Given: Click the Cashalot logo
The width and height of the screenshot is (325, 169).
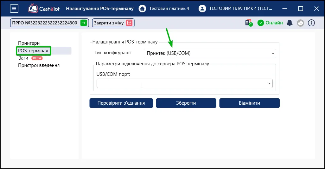Looking at the screenshot, I should click(x=44, y=9).
